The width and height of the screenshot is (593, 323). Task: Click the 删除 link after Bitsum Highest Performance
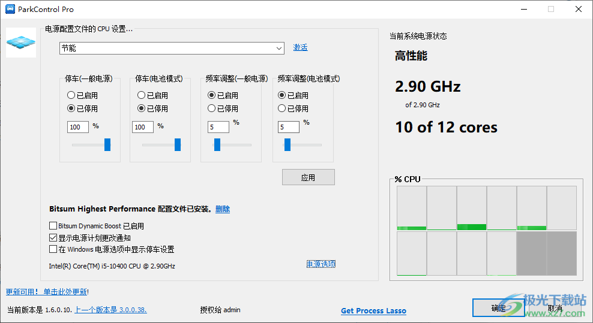(x=222, y=209)
